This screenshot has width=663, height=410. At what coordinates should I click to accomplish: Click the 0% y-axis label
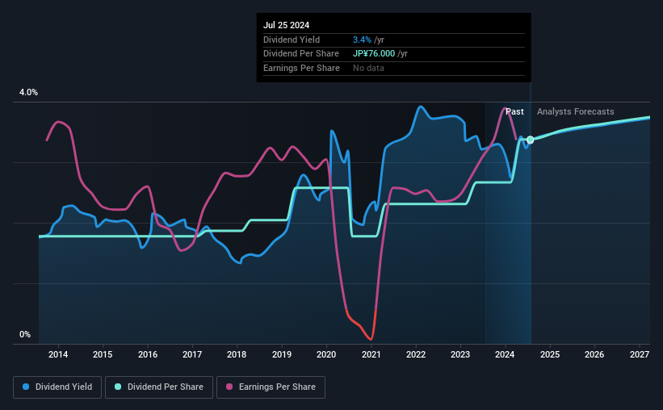tap(25, 334)
